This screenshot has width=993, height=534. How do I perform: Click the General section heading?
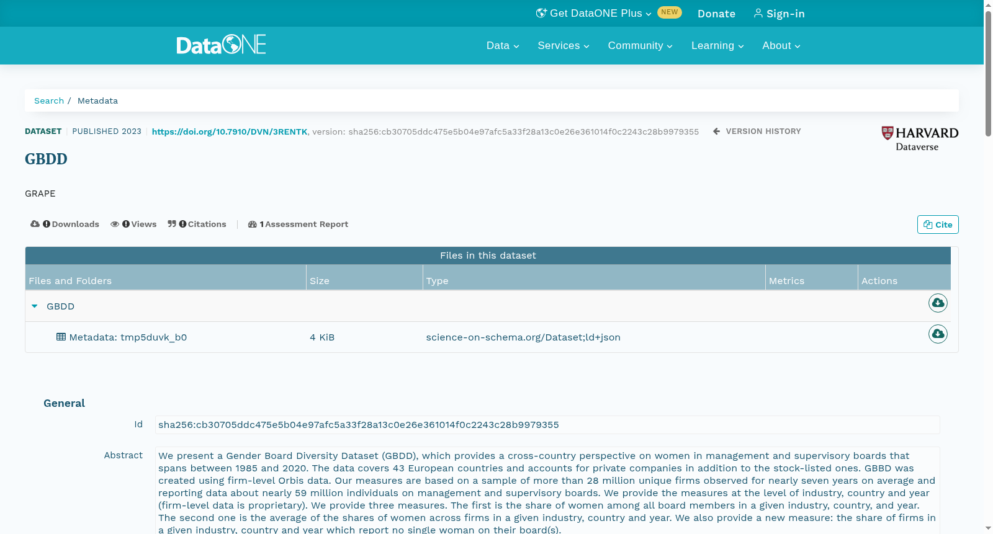click(64, 403)
